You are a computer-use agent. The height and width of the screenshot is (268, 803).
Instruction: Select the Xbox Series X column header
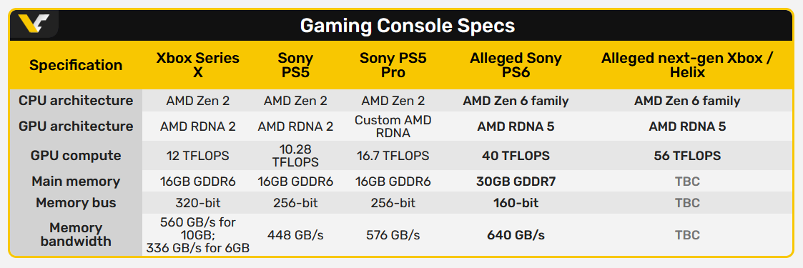[x=197, y=66]
